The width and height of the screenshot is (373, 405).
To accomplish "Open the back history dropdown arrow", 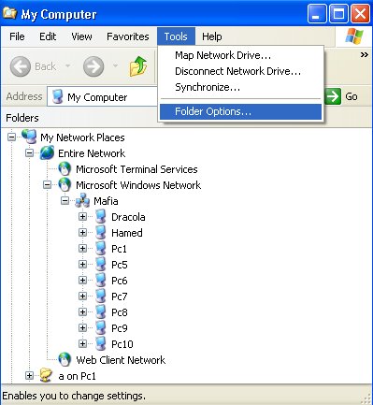I will (x=67, y=66).
